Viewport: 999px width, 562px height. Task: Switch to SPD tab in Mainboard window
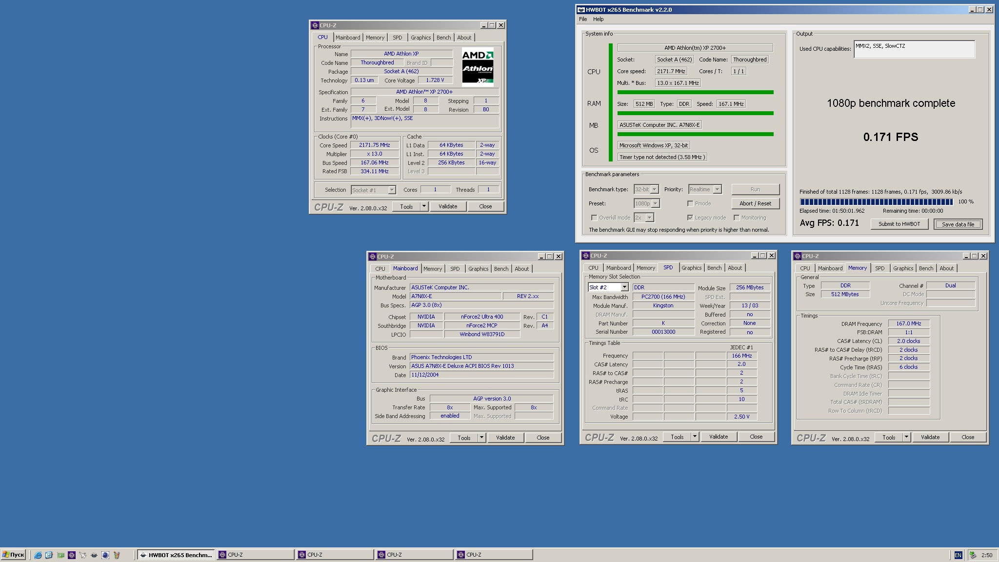pyautogui.click(x=455, y=269)
